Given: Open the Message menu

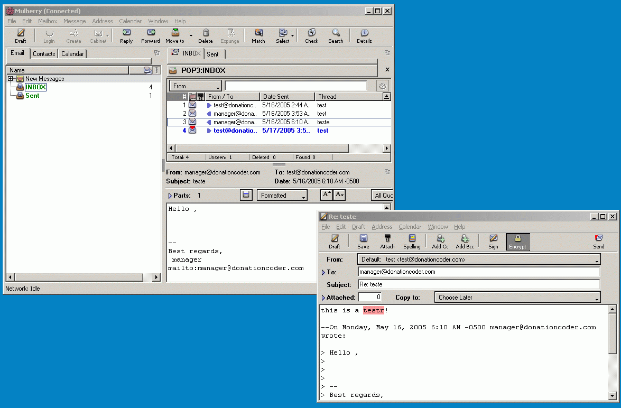Looking at the screenshot, I should tap(75, 21).
